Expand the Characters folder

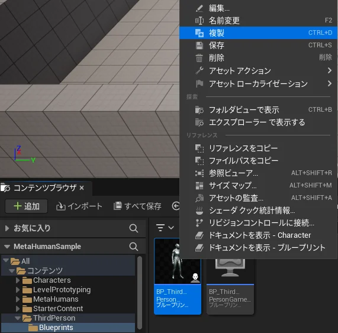tap(18, 280)
